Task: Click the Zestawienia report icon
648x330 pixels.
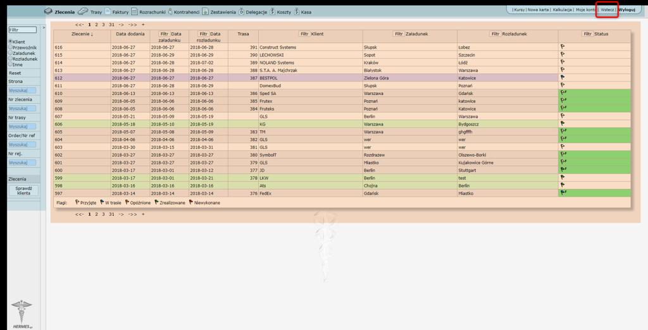Action: coord(206,11)
